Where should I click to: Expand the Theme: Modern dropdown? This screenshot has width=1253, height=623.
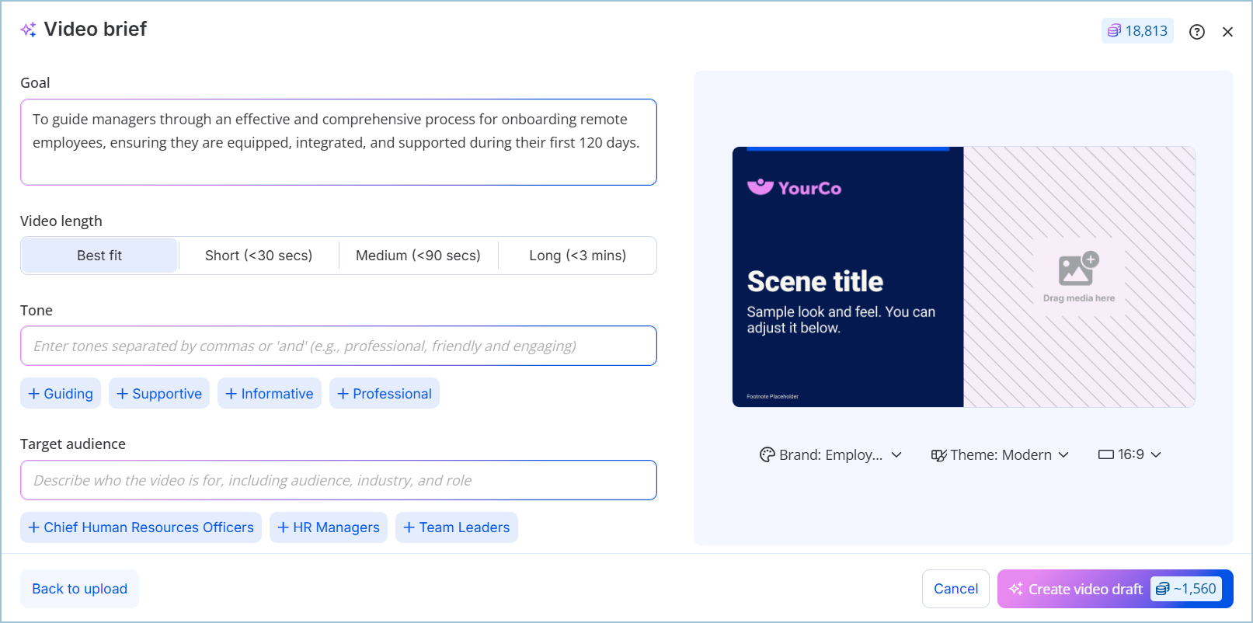tap(1001, 454)
